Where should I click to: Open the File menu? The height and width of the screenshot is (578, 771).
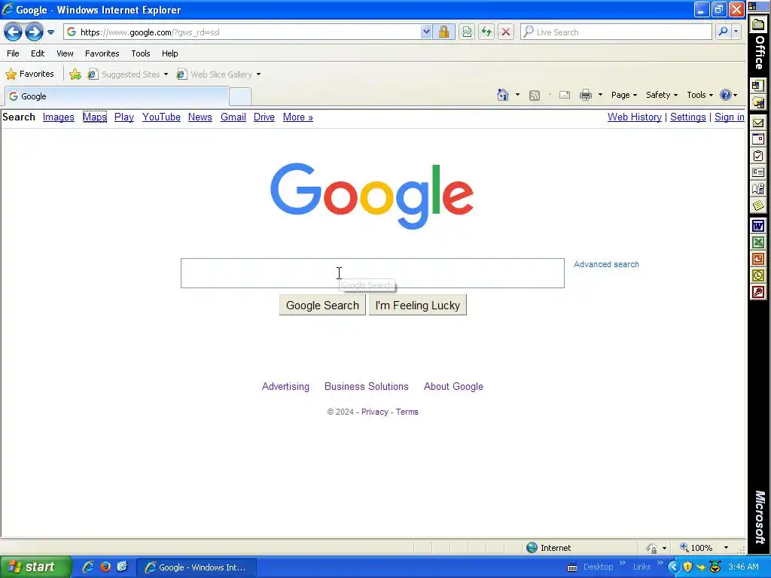[14, 53]
